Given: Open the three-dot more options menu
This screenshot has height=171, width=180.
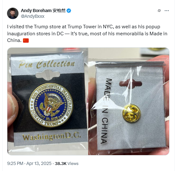Looking at the screenshot, I should coord(167,10).
